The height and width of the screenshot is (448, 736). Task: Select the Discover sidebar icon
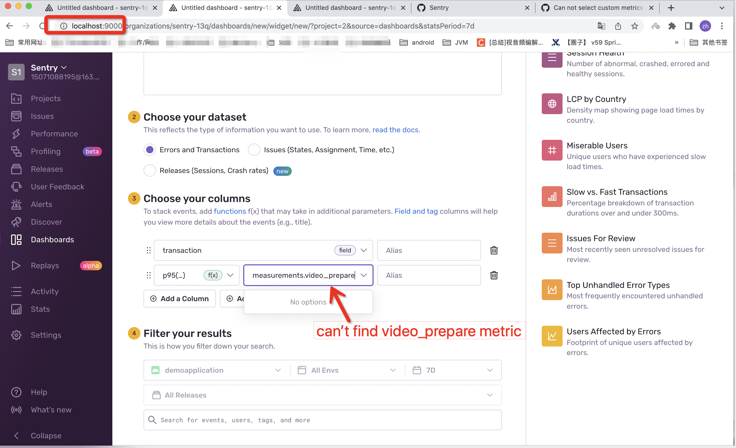16,222
